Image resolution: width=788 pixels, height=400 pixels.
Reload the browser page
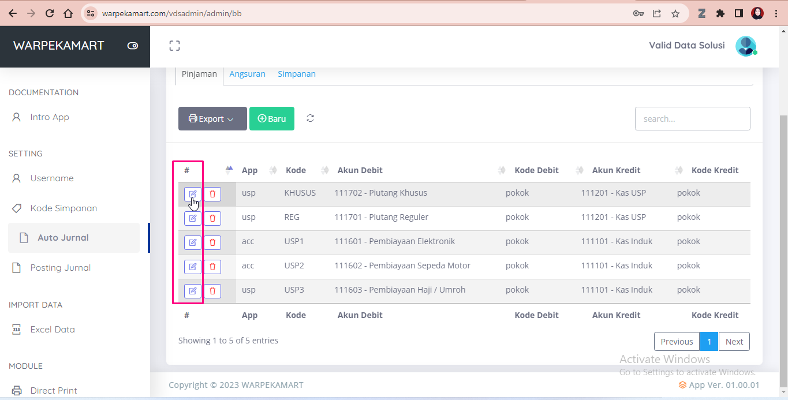[x=50, y=13]
